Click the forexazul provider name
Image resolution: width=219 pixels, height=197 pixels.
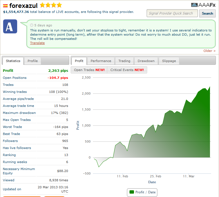click(23, 6)
